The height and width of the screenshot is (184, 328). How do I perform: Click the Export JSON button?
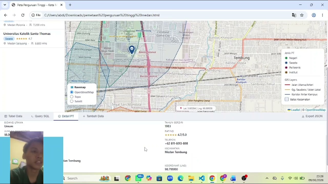tap(312, 116)
